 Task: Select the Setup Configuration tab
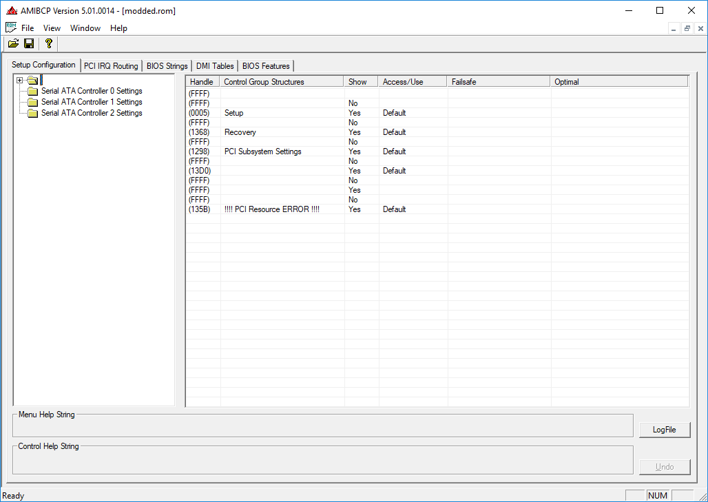43,65
